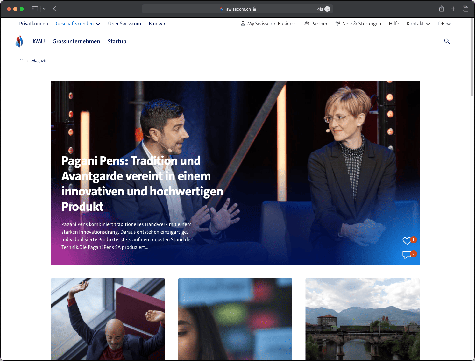Toggle the Safari sidebar panel

pyautogui.click(x=35, y=9)
